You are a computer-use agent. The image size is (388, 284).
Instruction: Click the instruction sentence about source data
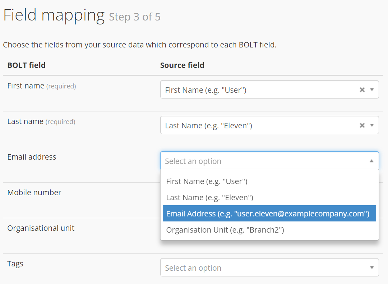click(140, 45)
